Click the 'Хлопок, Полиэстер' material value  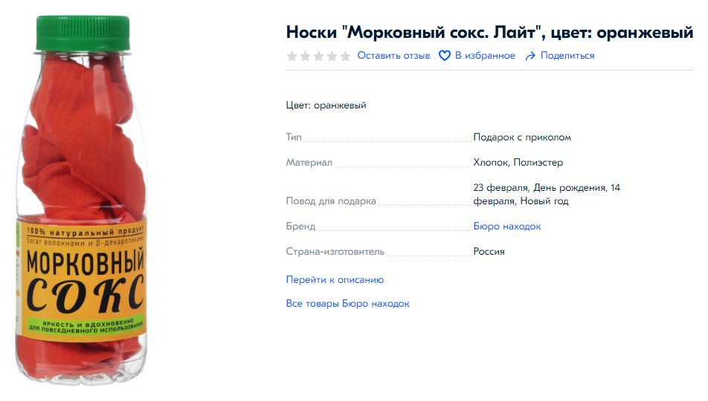[x=518, y=163]
